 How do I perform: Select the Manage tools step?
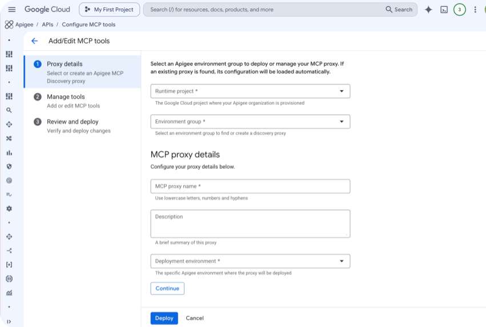pos(82,101)
